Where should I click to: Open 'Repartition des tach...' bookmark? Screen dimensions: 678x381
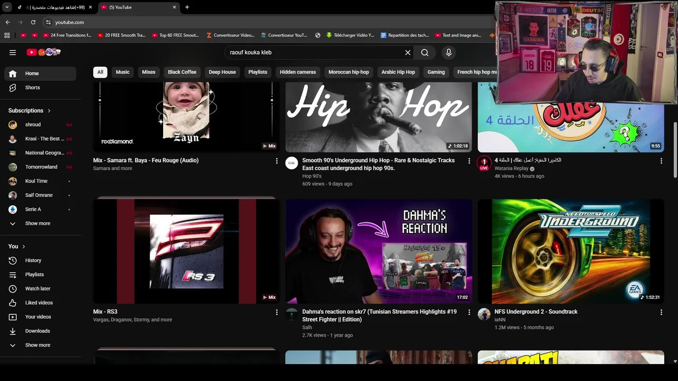click(x=404, y=35)
